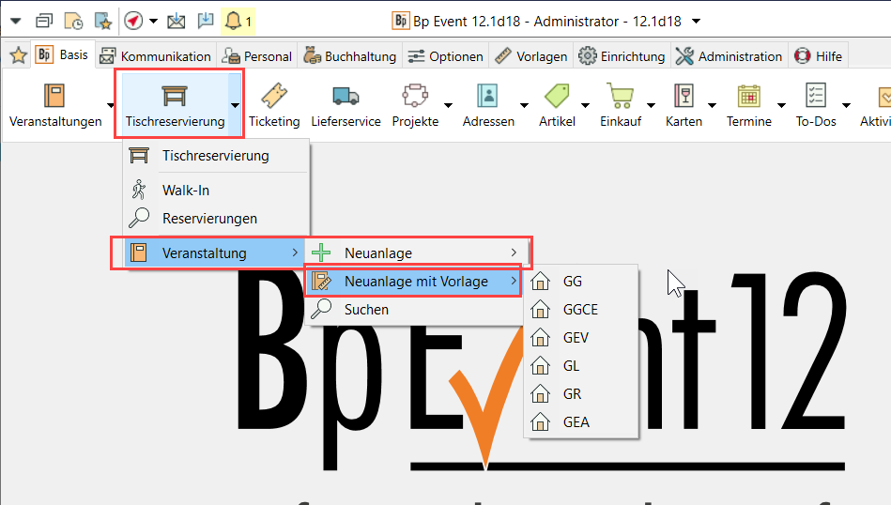
Task: Select Walk-In from the menu
Action: (185, 191)
